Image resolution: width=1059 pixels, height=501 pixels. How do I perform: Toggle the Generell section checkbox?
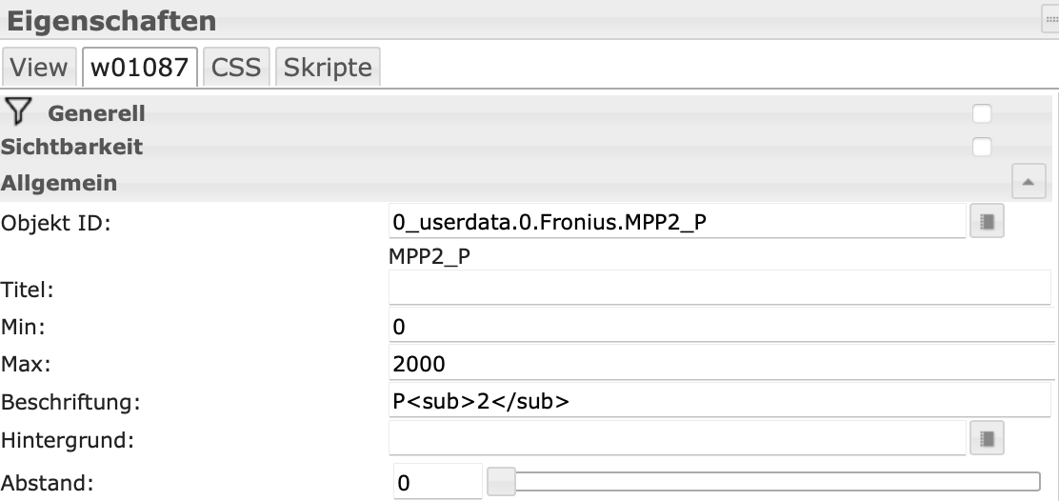click(x=982, y=113)
